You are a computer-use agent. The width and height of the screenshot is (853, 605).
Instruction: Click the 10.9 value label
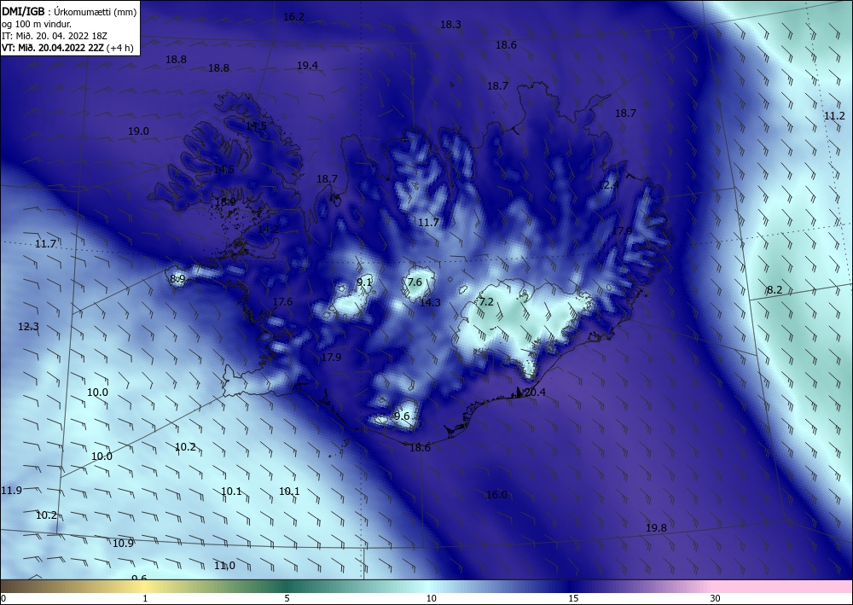(123, 543)
